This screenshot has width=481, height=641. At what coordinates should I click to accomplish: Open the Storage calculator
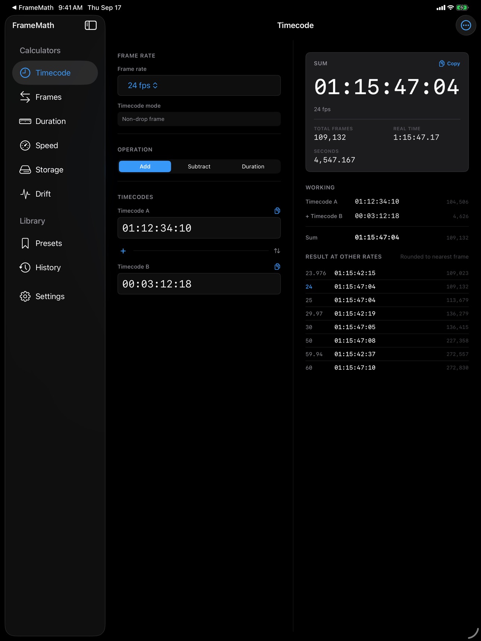(55, 170)
